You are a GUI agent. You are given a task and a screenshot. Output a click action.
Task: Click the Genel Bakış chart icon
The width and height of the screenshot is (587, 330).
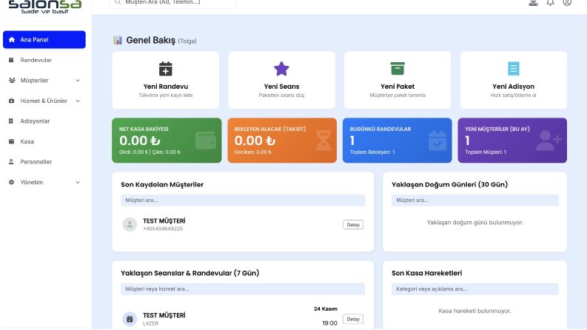pyautogui.click(x=118, y=40)
